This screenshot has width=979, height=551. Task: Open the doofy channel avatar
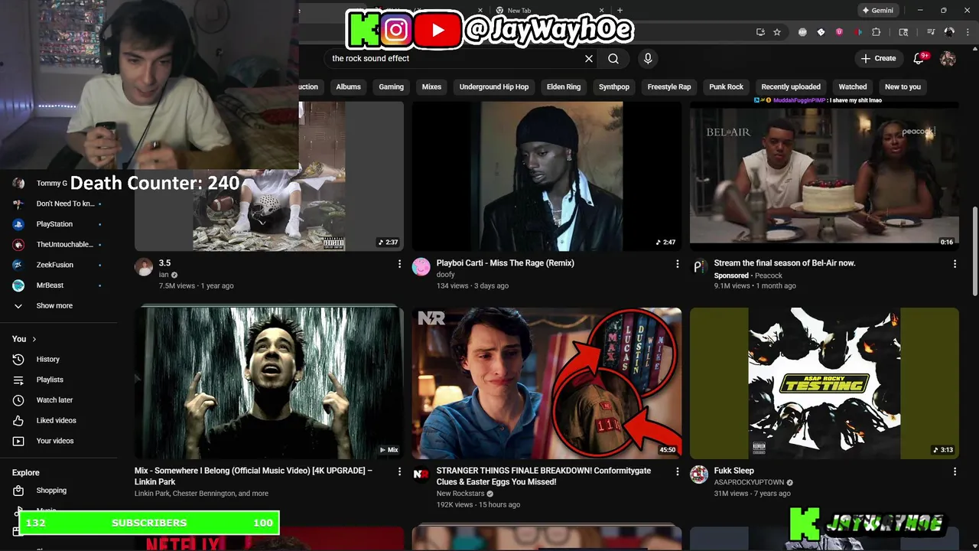tap(421, 266)
